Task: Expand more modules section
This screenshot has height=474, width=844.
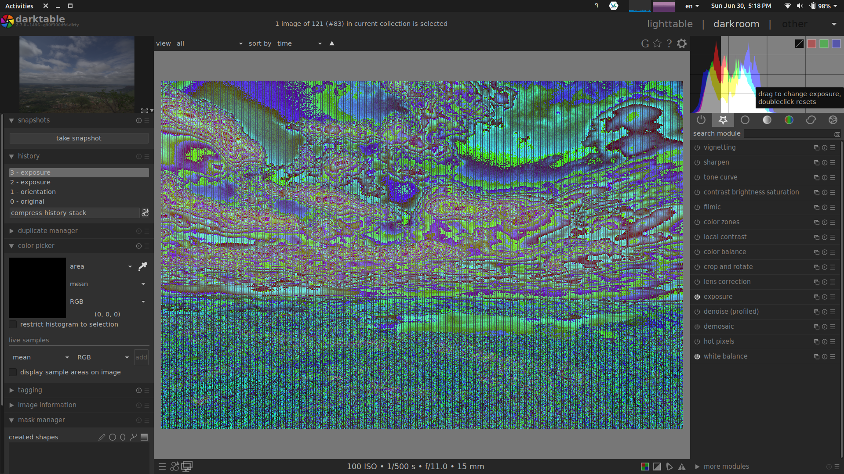Action: 697,467
